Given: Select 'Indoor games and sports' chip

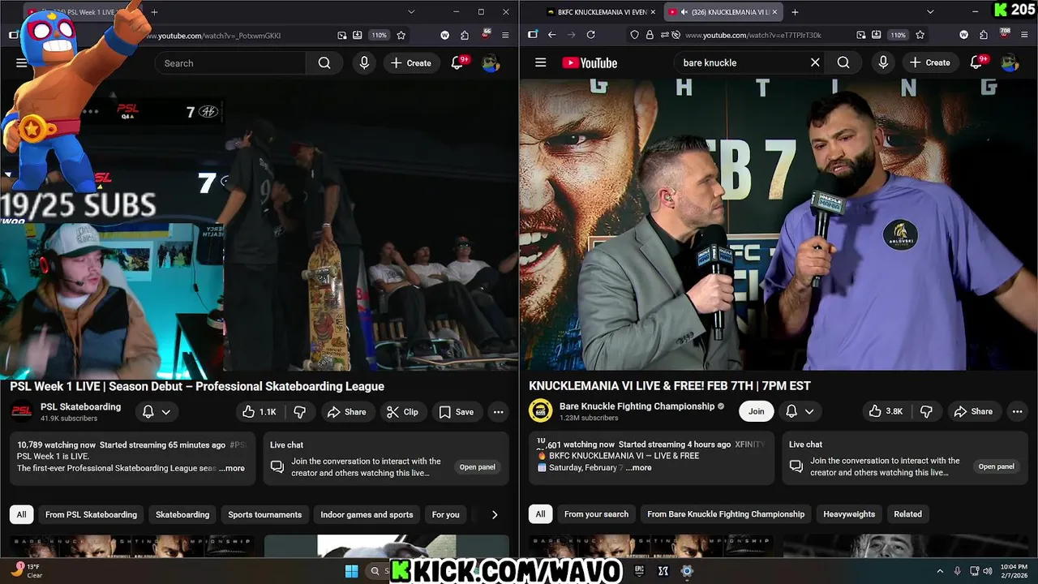Looking at the screenshot, I should pos(367,514).
